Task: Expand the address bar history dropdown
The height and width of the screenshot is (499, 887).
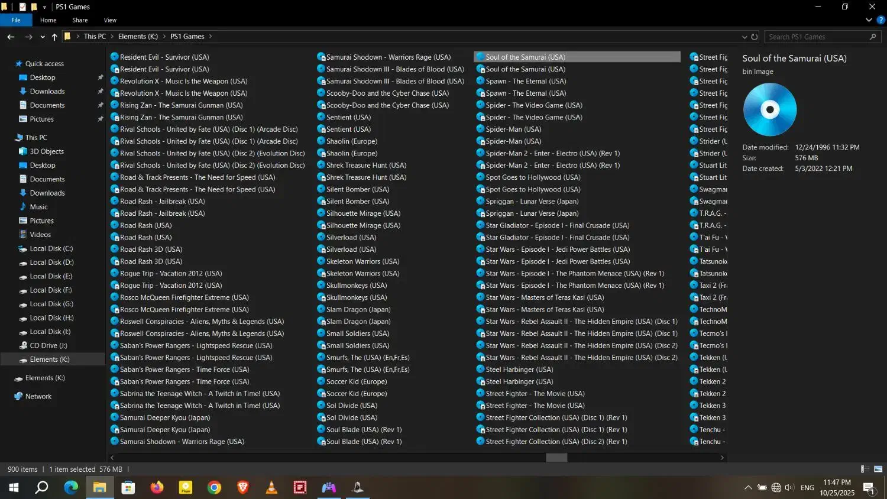Action: [x=744, y=37]
